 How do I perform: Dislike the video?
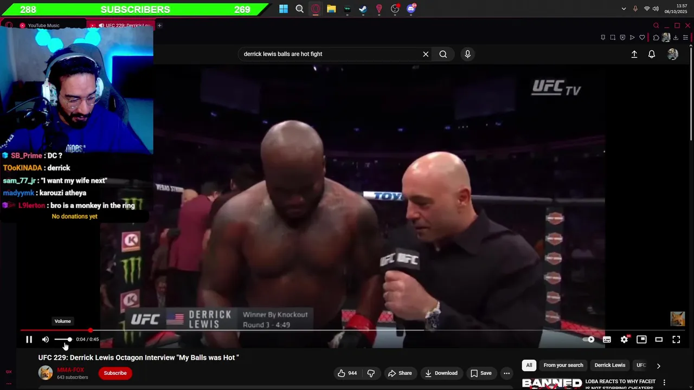(x=371, y=373)
